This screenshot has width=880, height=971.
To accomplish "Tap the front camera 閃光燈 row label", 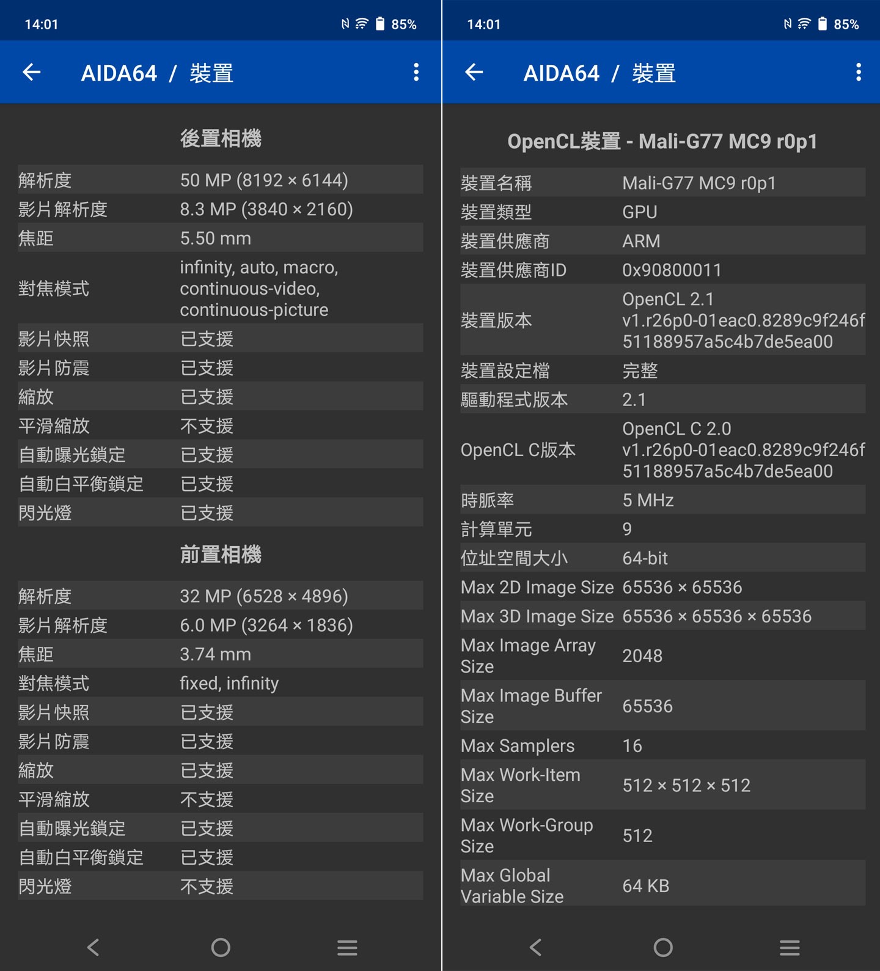I will tap(45, 886).
